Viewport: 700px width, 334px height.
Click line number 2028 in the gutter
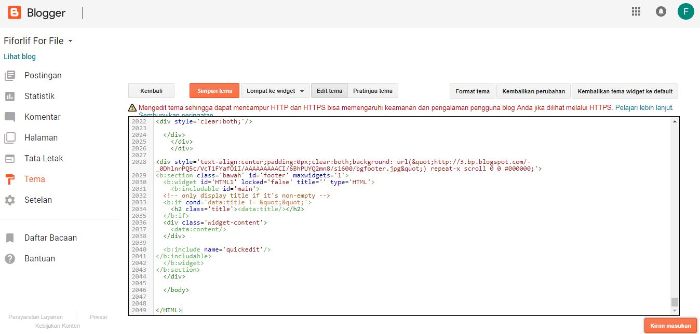[x=139, y=162]
